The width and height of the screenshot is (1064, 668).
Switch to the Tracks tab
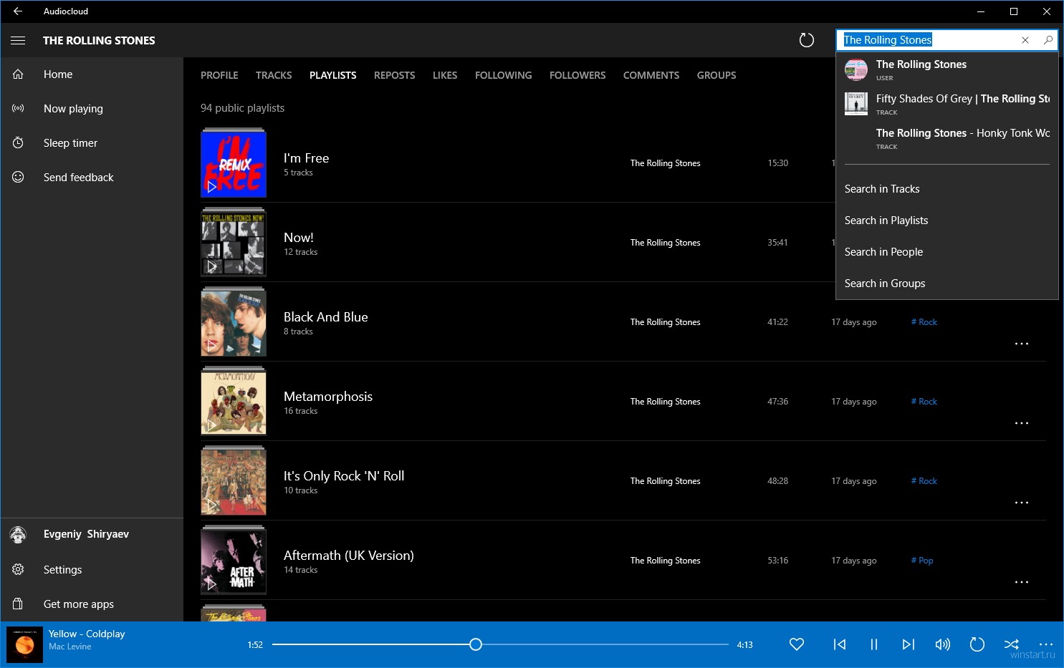coord(274,75)
